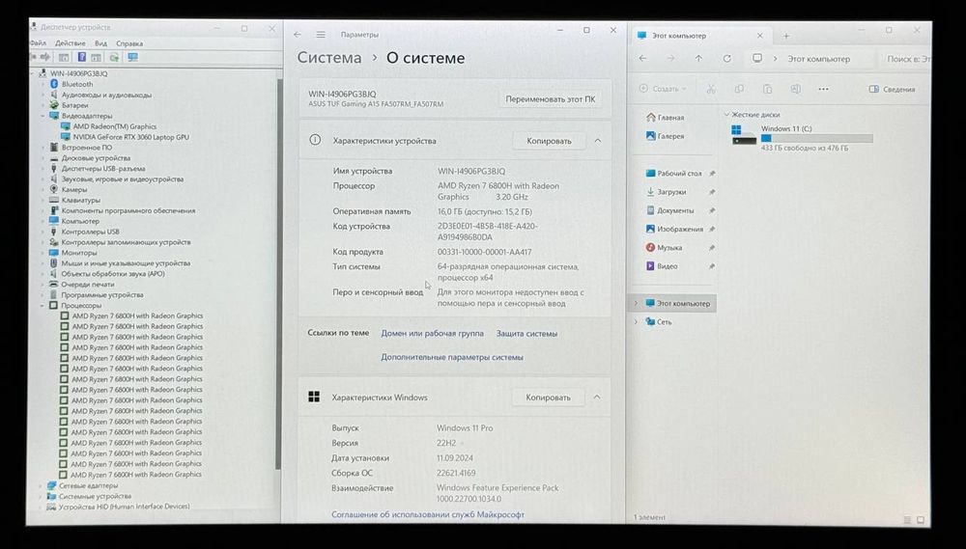Click the Cut scissors icon in Explorer toolbar
Image resolution: width=966 pixels, height=549 pixels.
(711, 89)
